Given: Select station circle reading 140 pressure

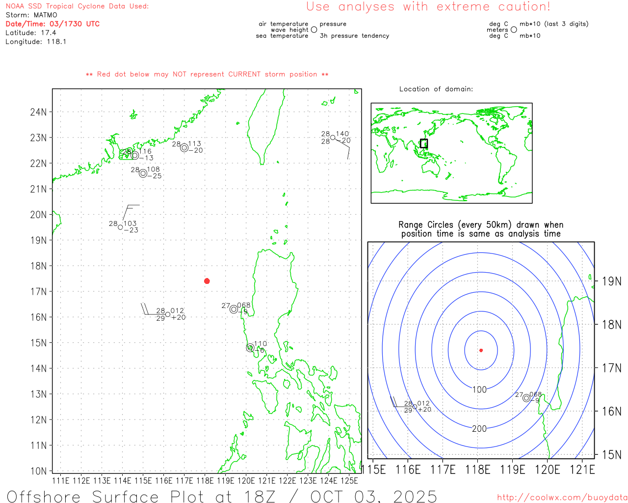Looking at the screenshot, I should click(333, 138).
